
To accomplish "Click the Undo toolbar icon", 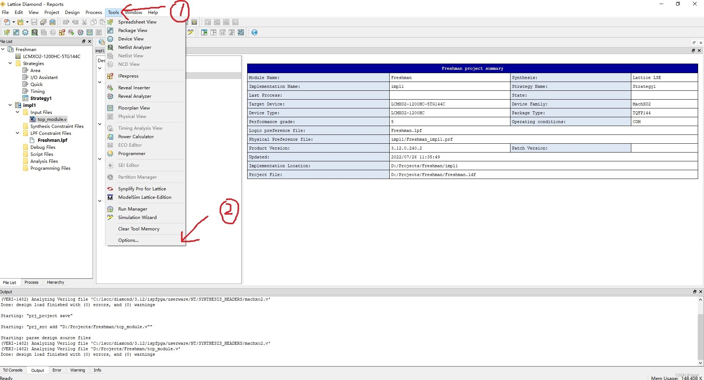I will pos(66,22).
